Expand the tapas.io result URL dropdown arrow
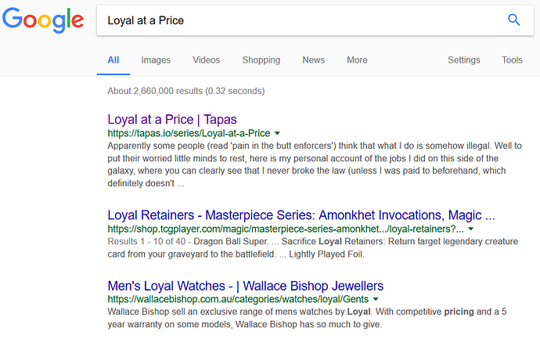The image size is (540, 339). tap(278, 134)
